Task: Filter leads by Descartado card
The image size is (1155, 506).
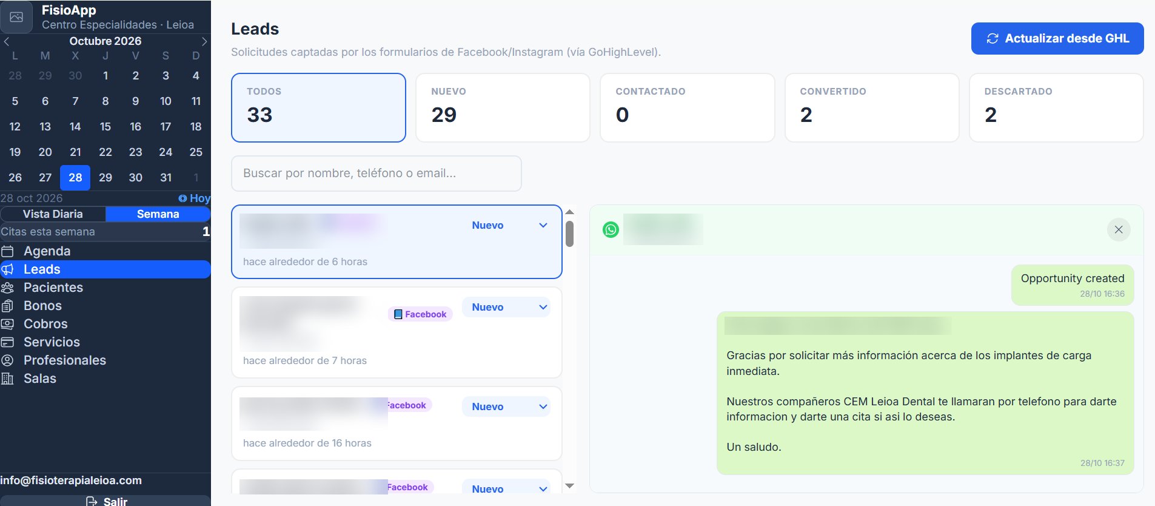Action: pyautogui.click(x=1056, y=107)
